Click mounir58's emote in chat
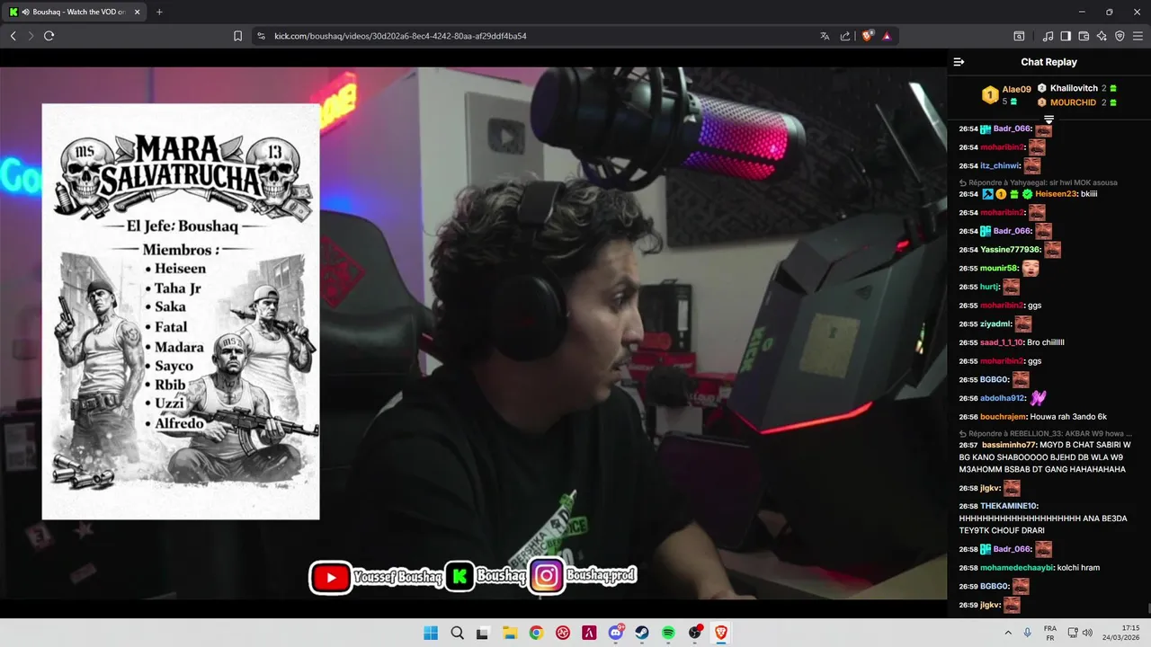Screen dimensions: 1151x647 pyautogui.click(x=1031, y=268)
